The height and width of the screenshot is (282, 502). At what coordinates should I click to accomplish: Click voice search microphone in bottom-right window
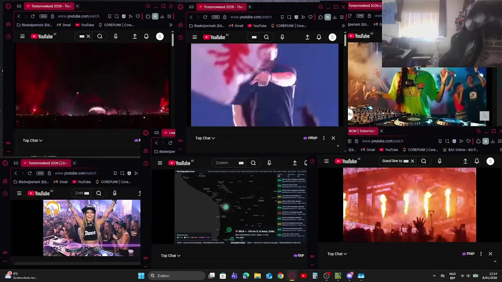tap(440, 161)
